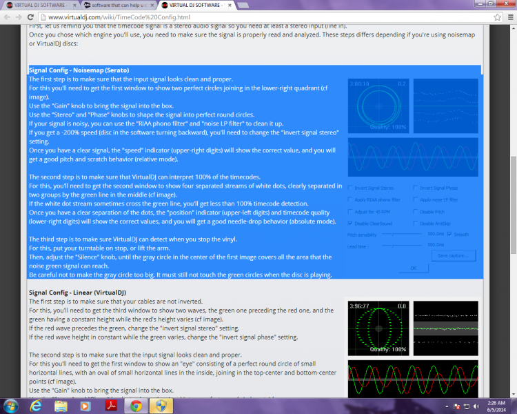Reload the page with the refresh icon

tap(30, 17)
